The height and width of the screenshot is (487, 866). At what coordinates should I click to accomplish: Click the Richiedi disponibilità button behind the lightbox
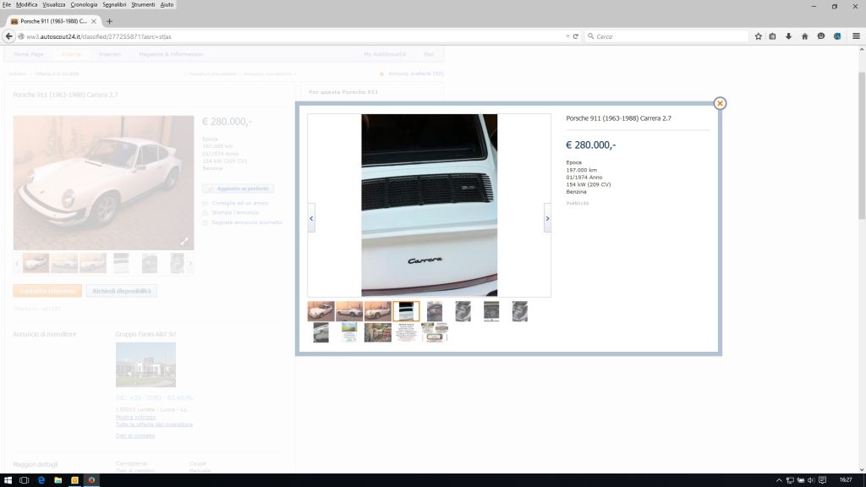pyautogui.click(x=122, y=291)
